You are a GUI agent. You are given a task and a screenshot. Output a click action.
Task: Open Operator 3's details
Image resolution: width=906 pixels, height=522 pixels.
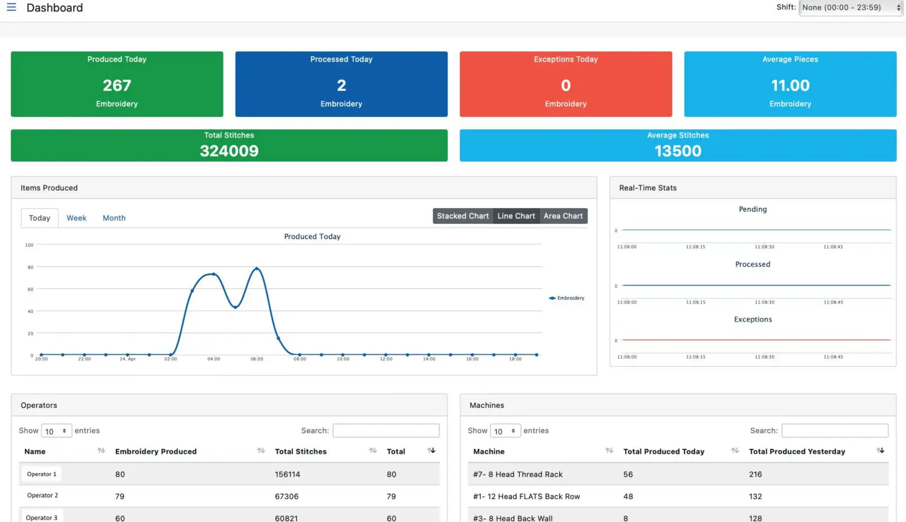[x=41, y=517]
